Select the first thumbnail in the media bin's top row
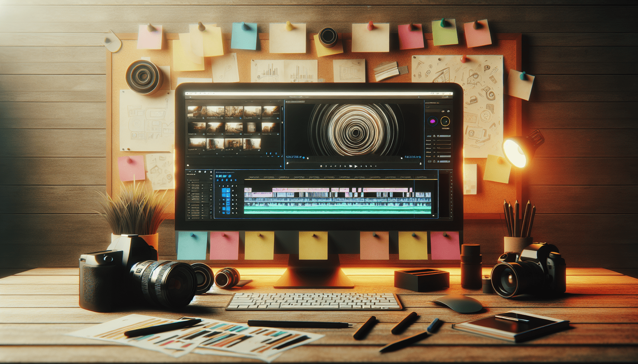The image size is (638, 364). [197, 112]
